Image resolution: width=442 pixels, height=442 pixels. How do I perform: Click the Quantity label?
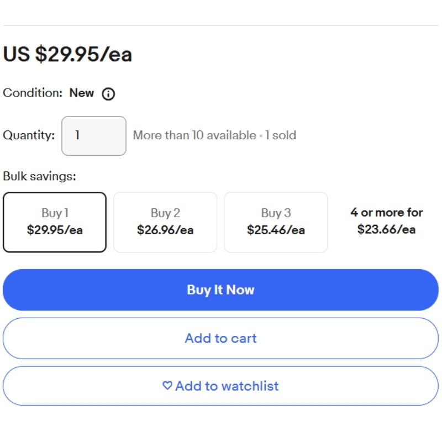click(x=29, y=135)
